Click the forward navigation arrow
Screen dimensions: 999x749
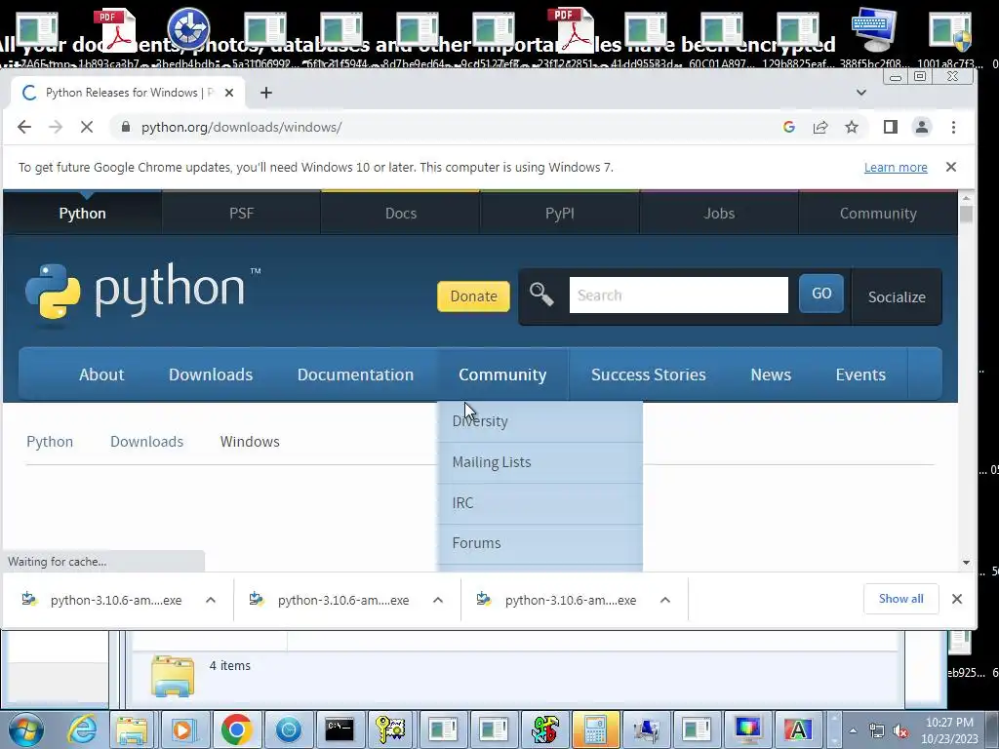coord(56,127)
